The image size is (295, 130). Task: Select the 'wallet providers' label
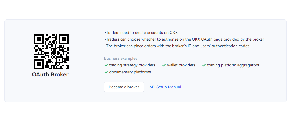181,65
